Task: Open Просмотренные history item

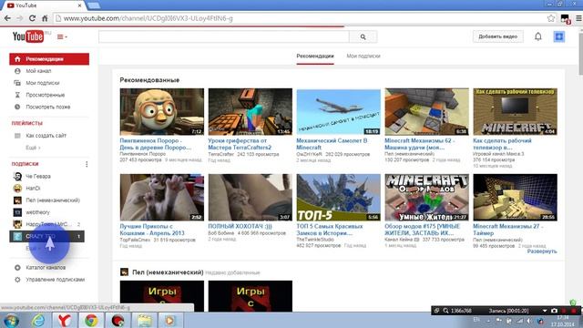Action: (45, 95)
